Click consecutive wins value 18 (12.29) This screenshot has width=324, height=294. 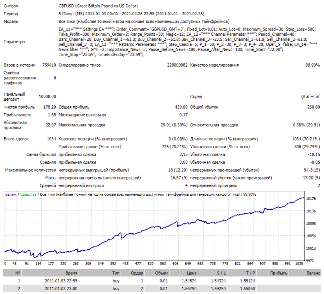point(178,170)
